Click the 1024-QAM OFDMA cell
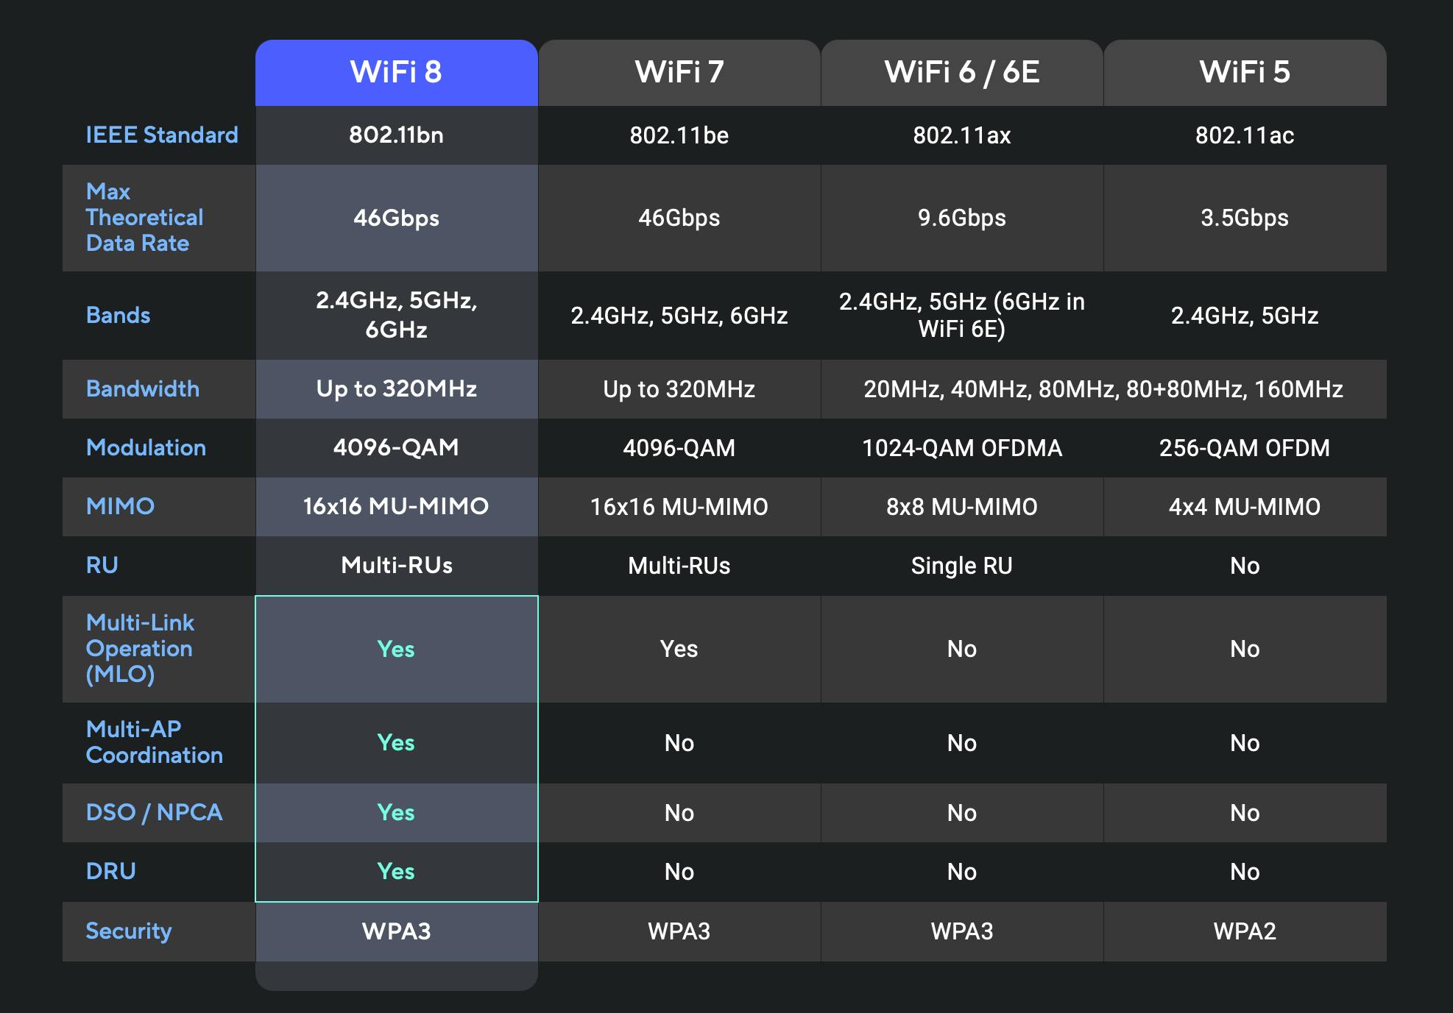This screenshot has height=1013, width=1453. [x=961, y=448]
